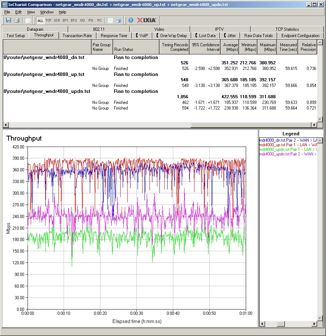The height and width of the screenshot is (336, 326).
Task: Click the Save disk icon
Action: (x=8, y=20)
